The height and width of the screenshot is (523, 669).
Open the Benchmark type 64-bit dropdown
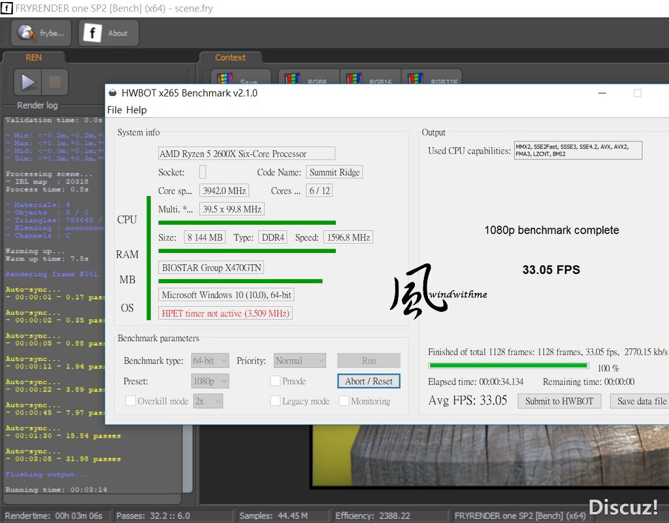point(210,361)
